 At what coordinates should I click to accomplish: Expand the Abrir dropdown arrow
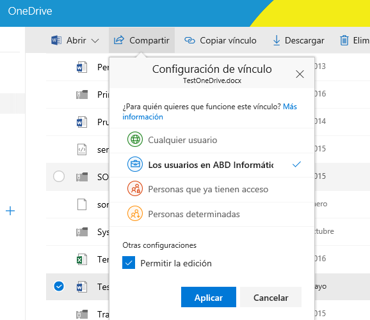click(95, 41)
